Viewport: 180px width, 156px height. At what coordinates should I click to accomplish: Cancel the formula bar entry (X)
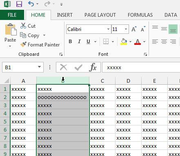[63, 67]
